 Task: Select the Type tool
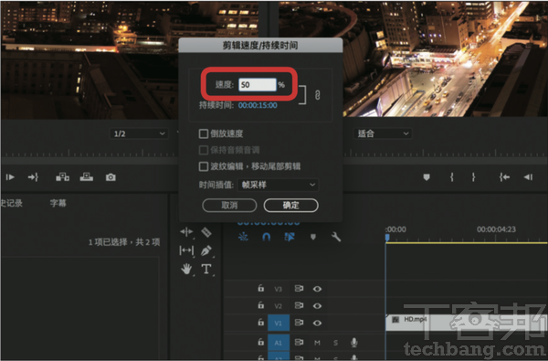click(206, 269)
